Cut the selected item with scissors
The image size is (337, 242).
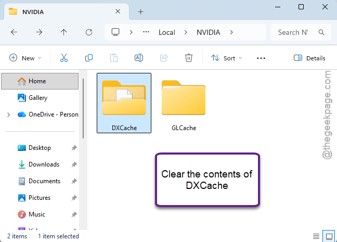[x=64, y=58]
